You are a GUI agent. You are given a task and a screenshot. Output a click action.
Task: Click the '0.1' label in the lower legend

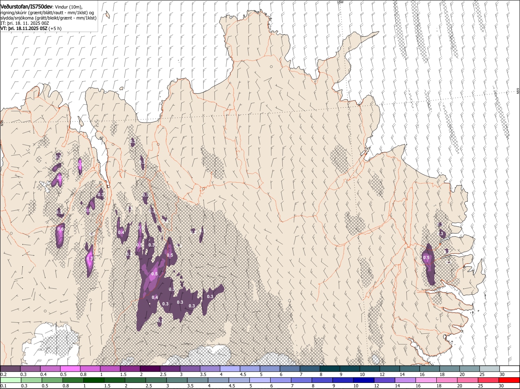(x=3, y=386)
